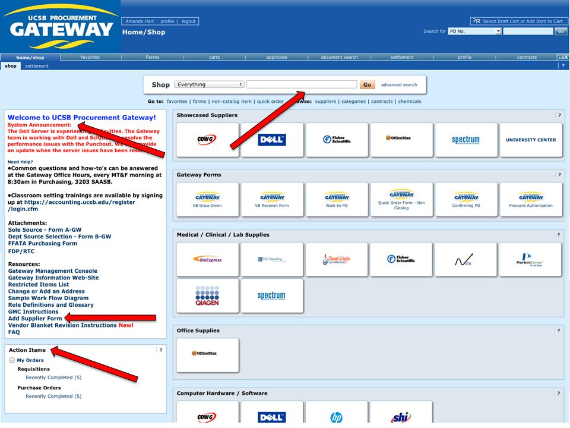Click Go next to PO search field

(x=561, y=32)
